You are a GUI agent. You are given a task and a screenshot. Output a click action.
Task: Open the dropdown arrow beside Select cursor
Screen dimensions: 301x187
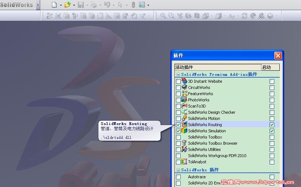127,5
